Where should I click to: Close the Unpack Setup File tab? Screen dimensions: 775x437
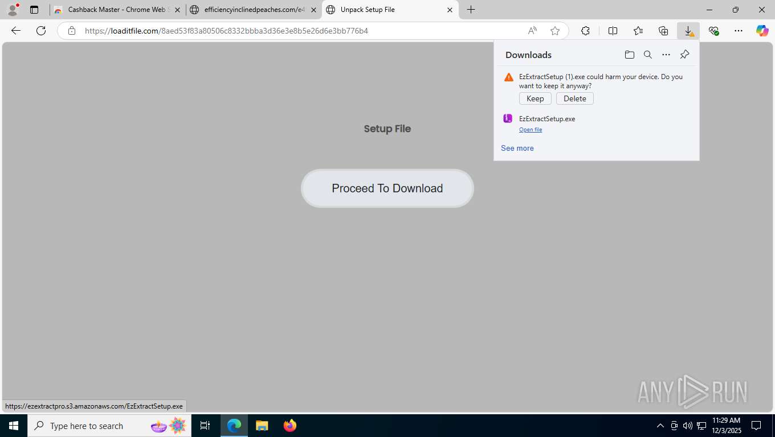[450, 10]
